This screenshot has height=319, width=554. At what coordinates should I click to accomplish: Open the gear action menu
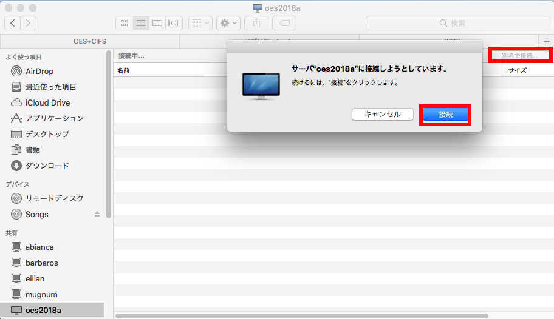[228, 23]
